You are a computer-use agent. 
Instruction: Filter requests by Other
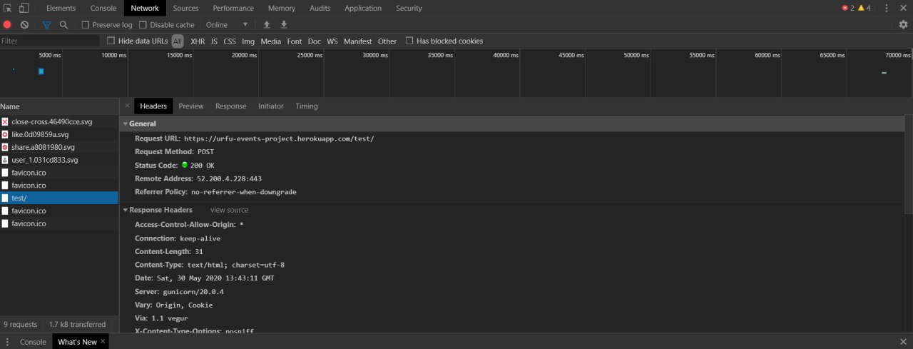[387, 41]
